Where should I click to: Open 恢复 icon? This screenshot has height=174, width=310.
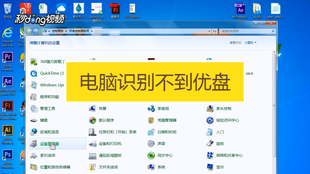pos(93,108)
